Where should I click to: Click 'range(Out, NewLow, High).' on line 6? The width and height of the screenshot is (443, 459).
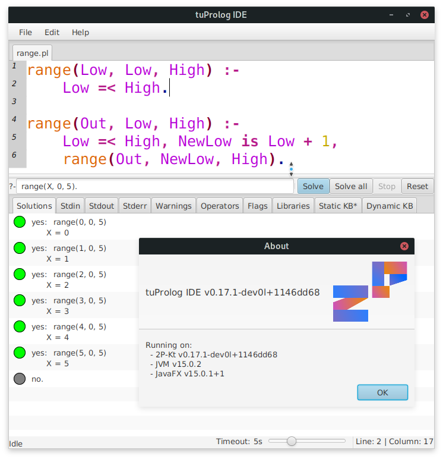point(173,159)
